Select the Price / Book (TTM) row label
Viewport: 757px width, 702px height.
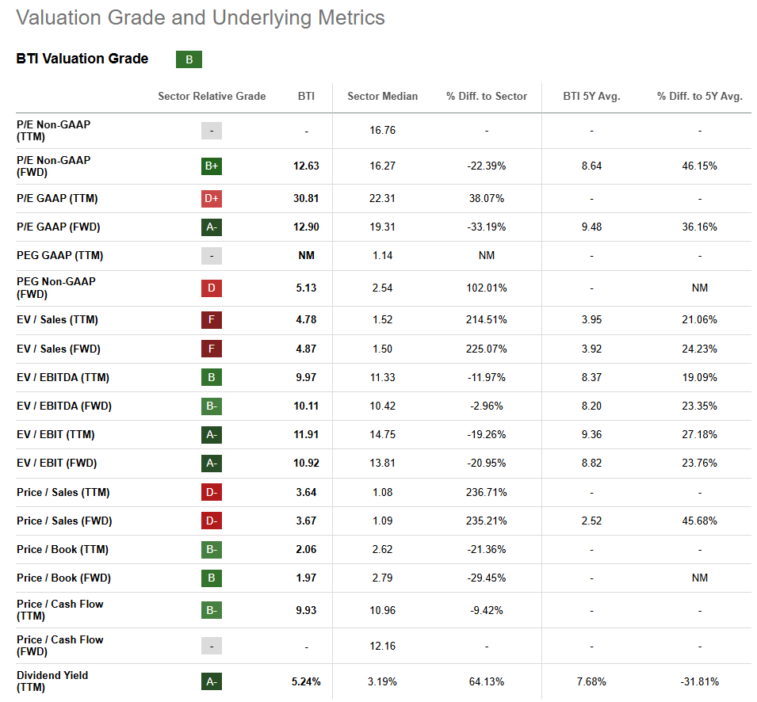[x=63, y=550]
